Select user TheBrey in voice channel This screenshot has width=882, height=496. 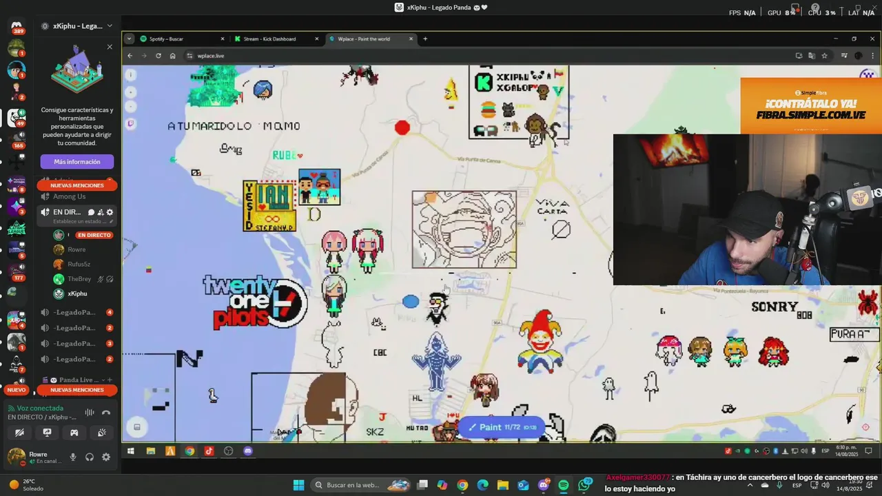[79, 279]
